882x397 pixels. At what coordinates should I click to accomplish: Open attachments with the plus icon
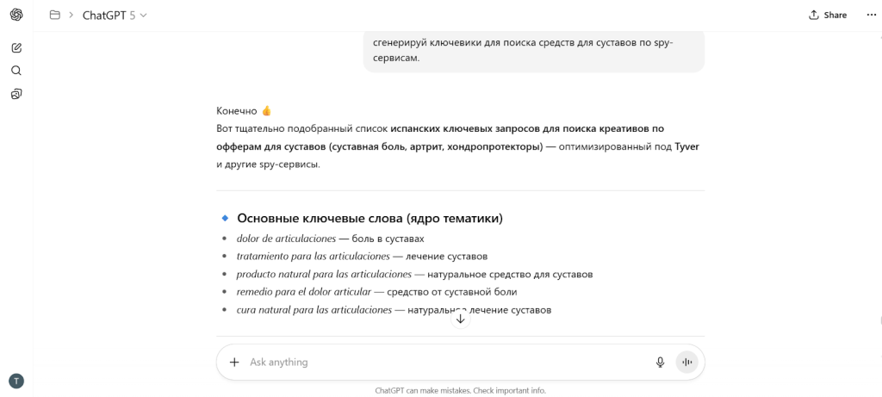pos(234,363)
